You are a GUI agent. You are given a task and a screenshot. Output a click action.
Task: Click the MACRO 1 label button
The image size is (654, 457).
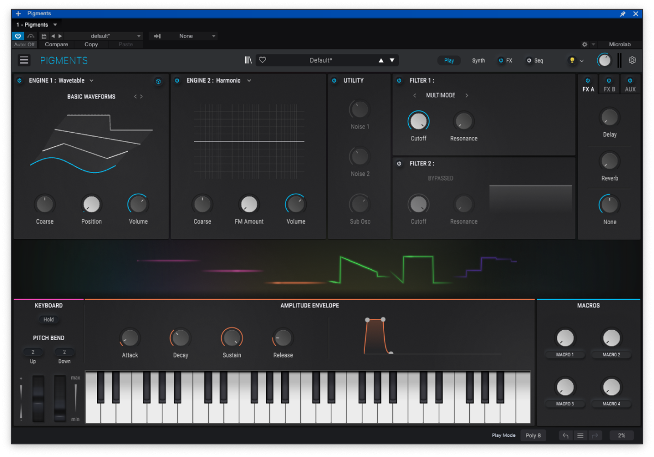(565, 355)
